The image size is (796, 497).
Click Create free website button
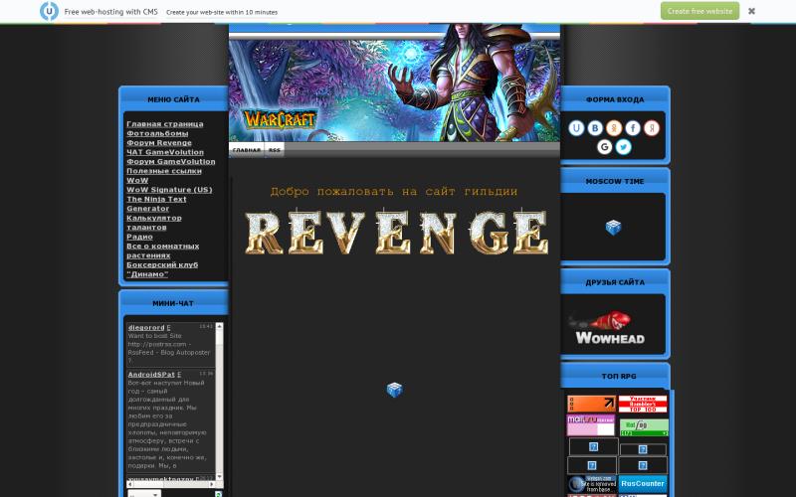point(699,11)
